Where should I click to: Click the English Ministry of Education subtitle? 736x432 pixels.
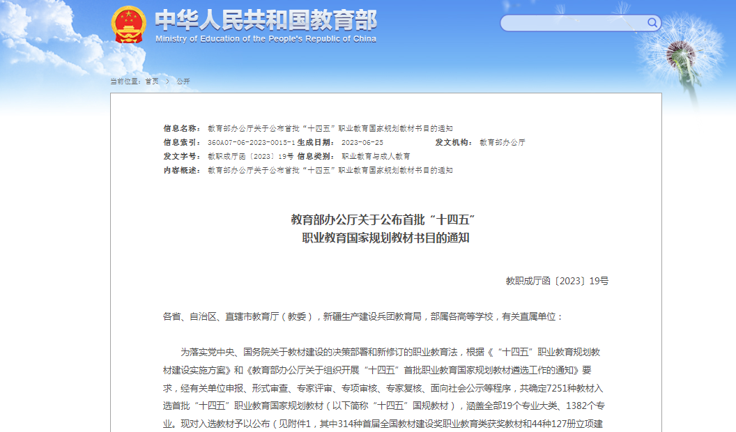point(266,39)
